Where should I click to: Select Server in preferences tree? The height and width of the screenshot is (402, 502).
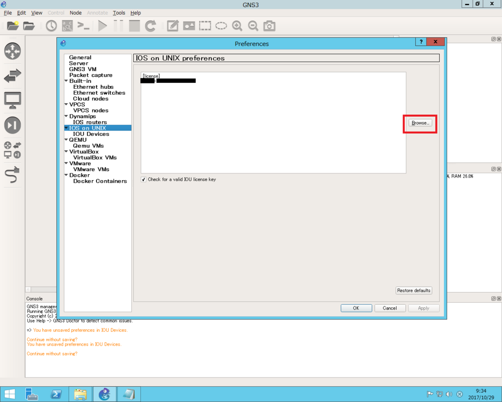(78, 63)
